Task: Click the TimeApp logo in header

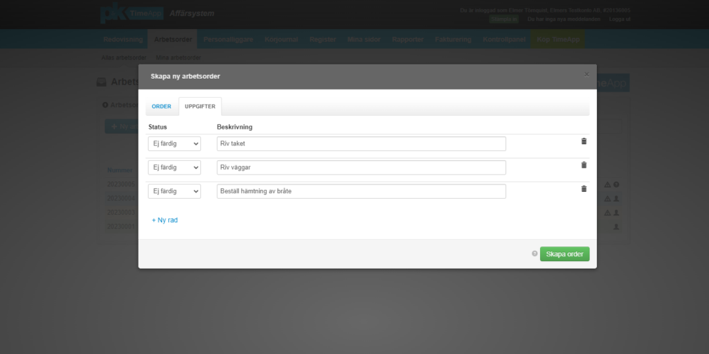Action: [132, 14]
